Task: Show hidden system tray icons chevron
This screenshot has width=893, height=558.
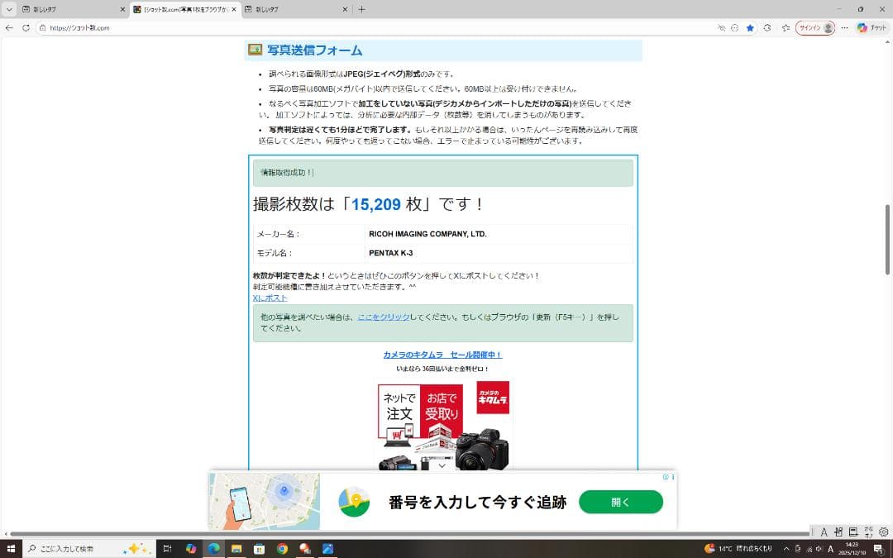Action: point(786,549)
